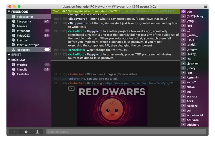Collapse the MOZILLA server group
This screenshot has height=144, width=215.
(9, 60)
